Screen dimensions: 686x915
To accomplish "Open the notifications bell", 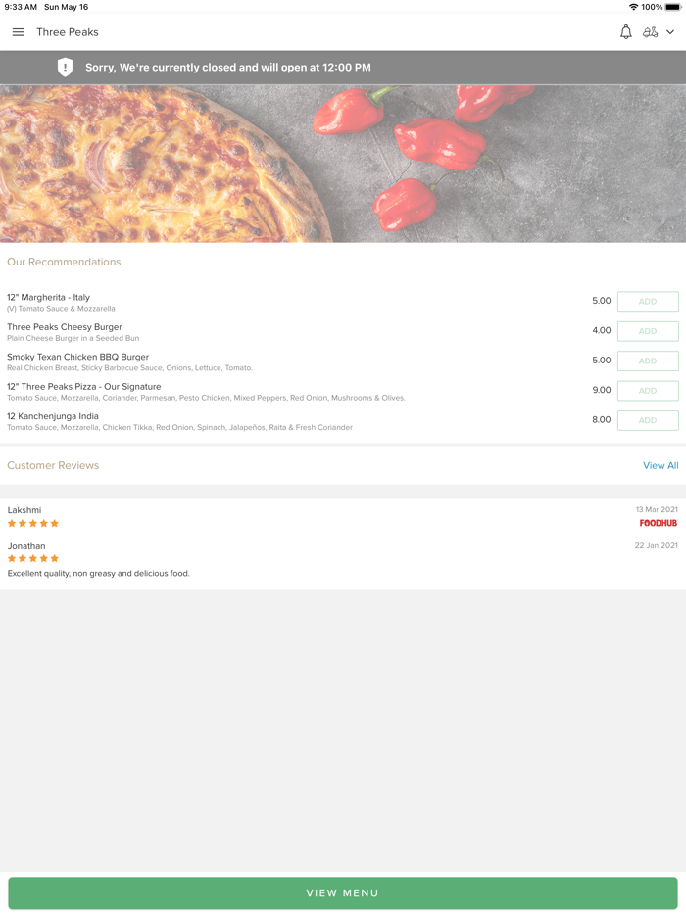I will pyautogui.click(x=626, y=32).
